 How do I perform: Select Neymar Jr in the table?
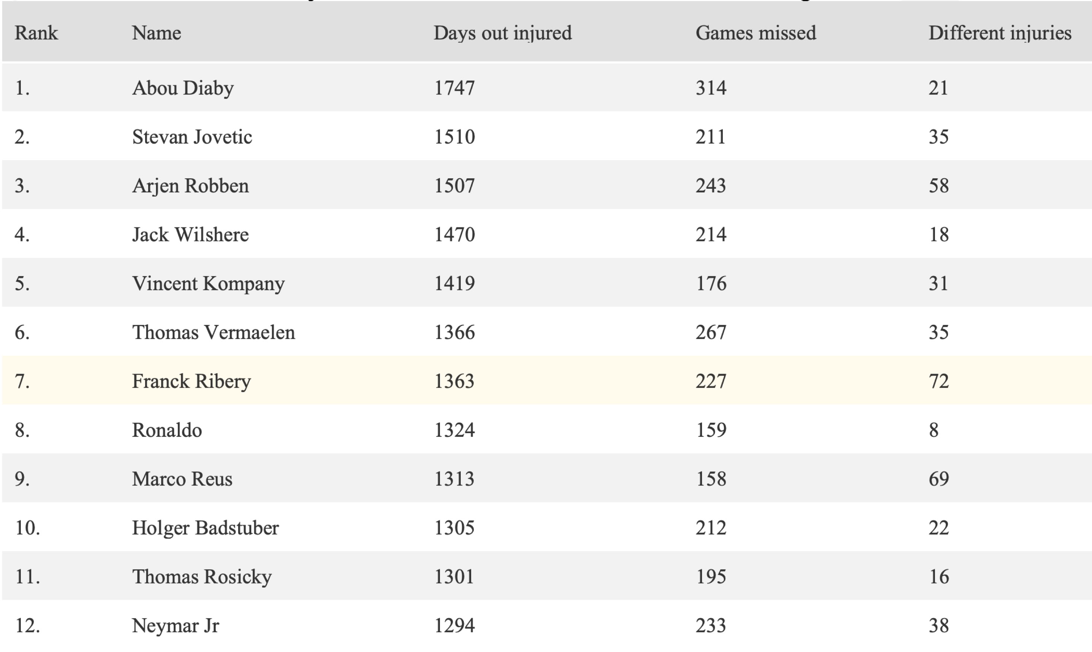175,625
